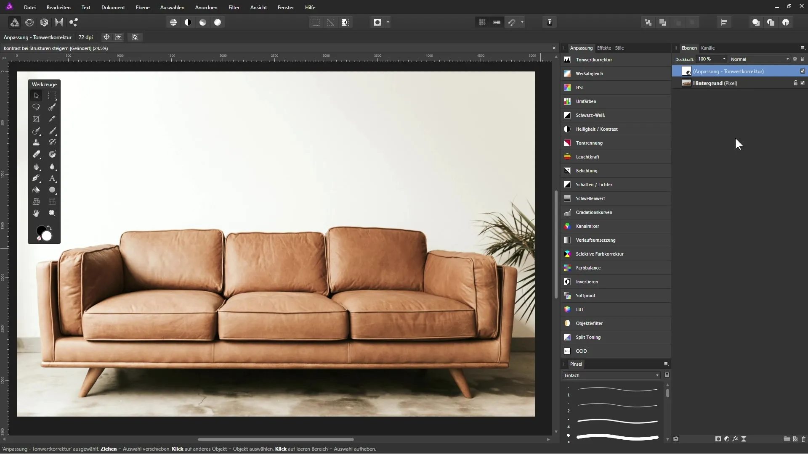Select the Move tool in Werkzeuge panel
The width and height of the screenshot is (808, 454).
pyautogui.click(x=36, y=95)
